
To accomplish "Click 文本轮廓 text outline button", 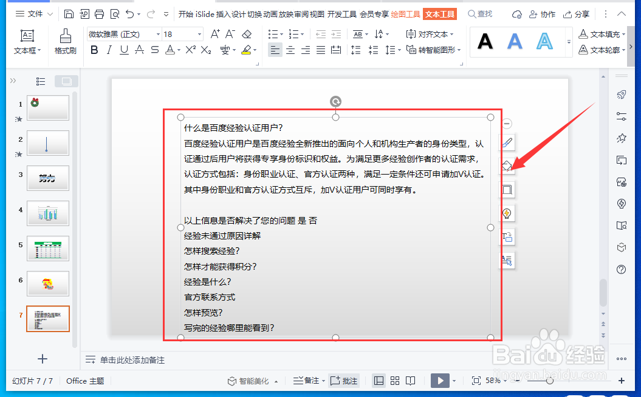I will [602, 50].
